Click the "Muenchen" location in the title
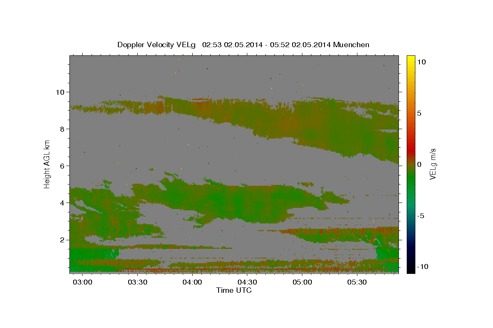 [351, 45]
